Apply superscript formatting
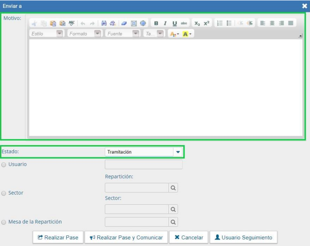The image size is (310, 246). (206, 23)
